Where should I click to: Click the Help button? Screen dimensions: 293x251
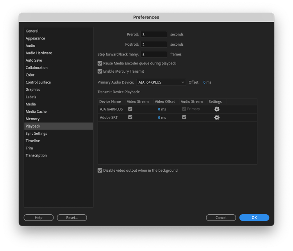coord(38,217)
